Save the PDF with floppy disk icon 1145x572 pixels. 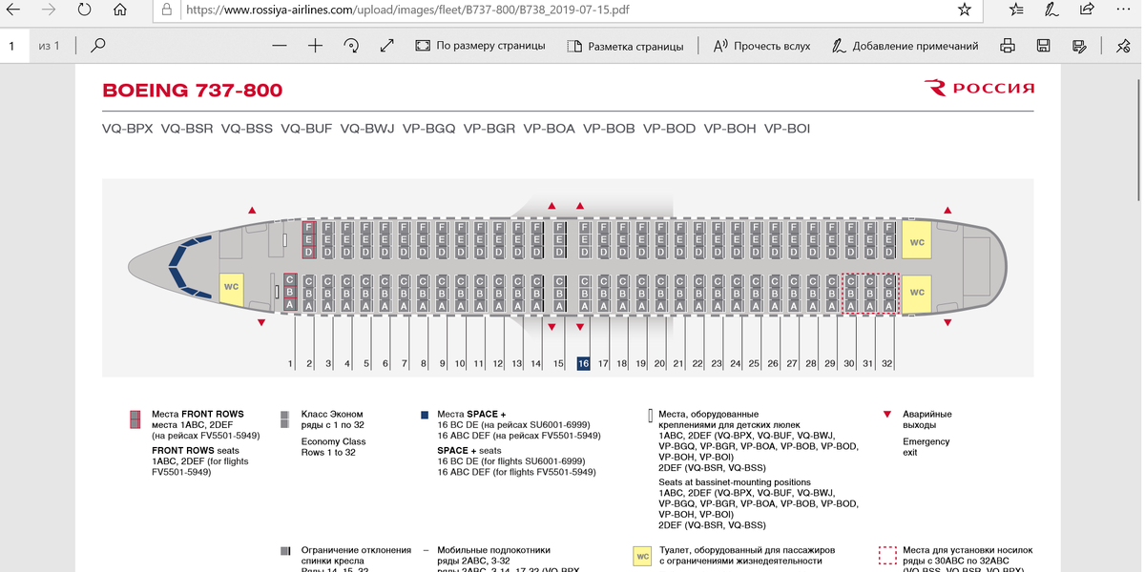tap(1043, 46)
